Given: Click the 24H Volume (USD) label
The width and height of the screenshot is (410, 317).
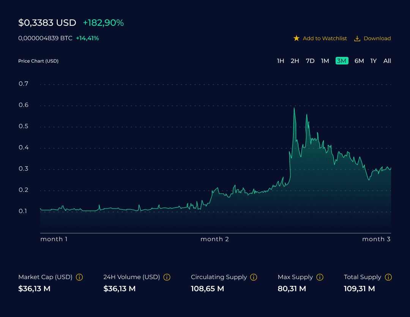Looking at the screenshot, I should [x=131, y=277].
